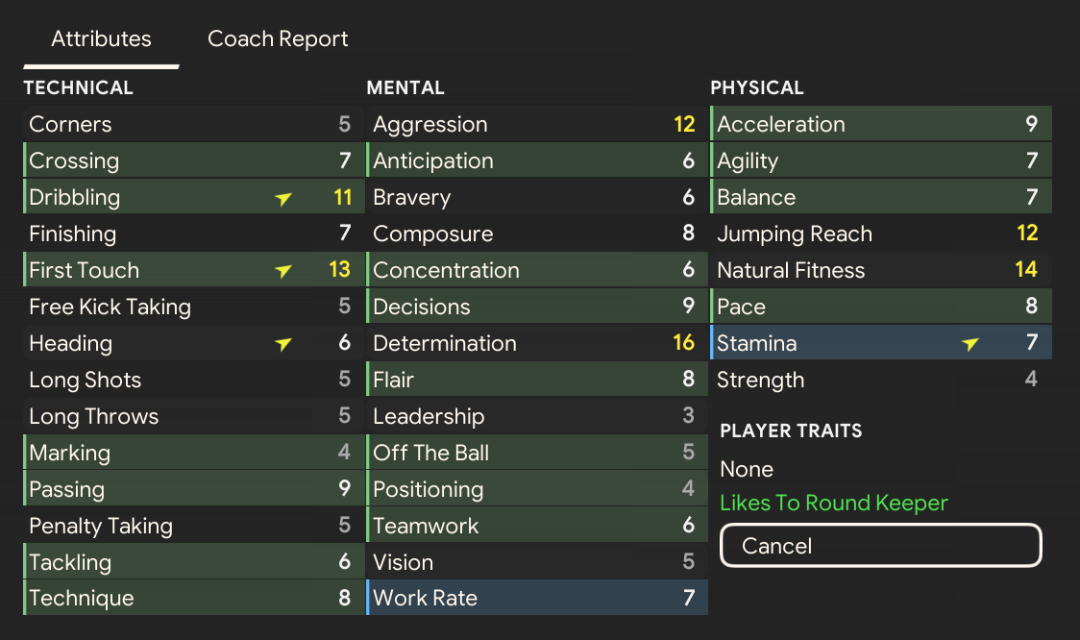Select the Natural Fitness attribute row
The height and width of the screenshot is (640, 1080).
point(880,271)
